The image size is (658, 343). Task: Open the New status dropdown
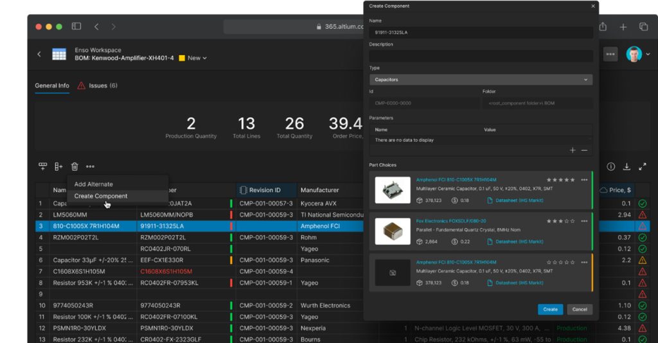(193, 58)
